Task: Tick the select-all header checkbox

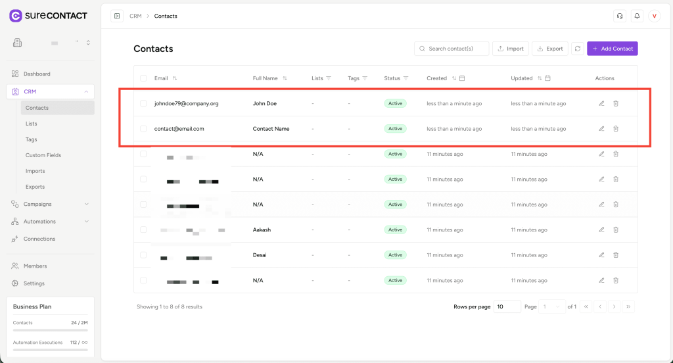Action: (143, 78)
